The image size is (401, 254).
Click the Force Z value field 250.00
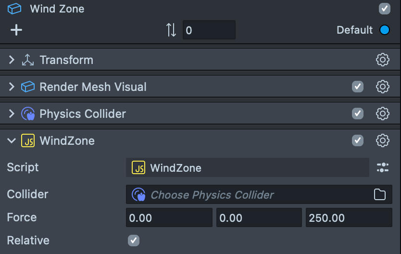349,217
